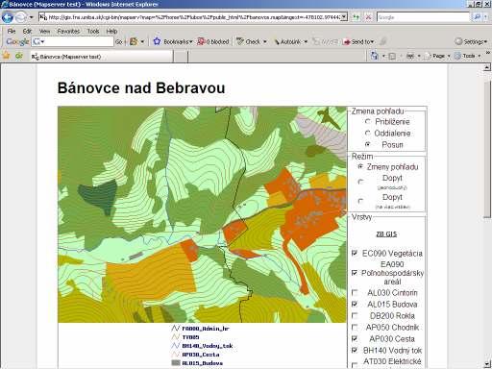Click the dark green forest patch on map
The width and height of the screenshot is (492, 369).
pyautogui.click(x=100, y=196)
